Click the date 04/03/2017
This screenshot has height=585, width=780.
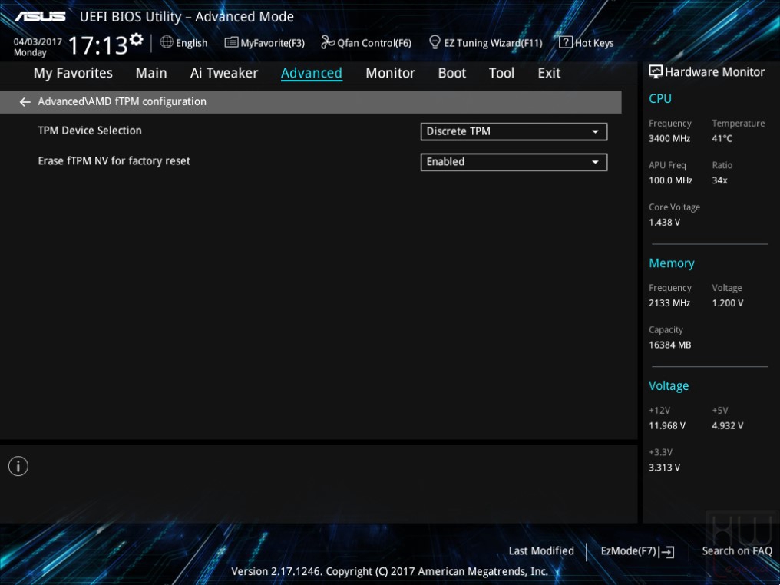(x=38, y=41)
